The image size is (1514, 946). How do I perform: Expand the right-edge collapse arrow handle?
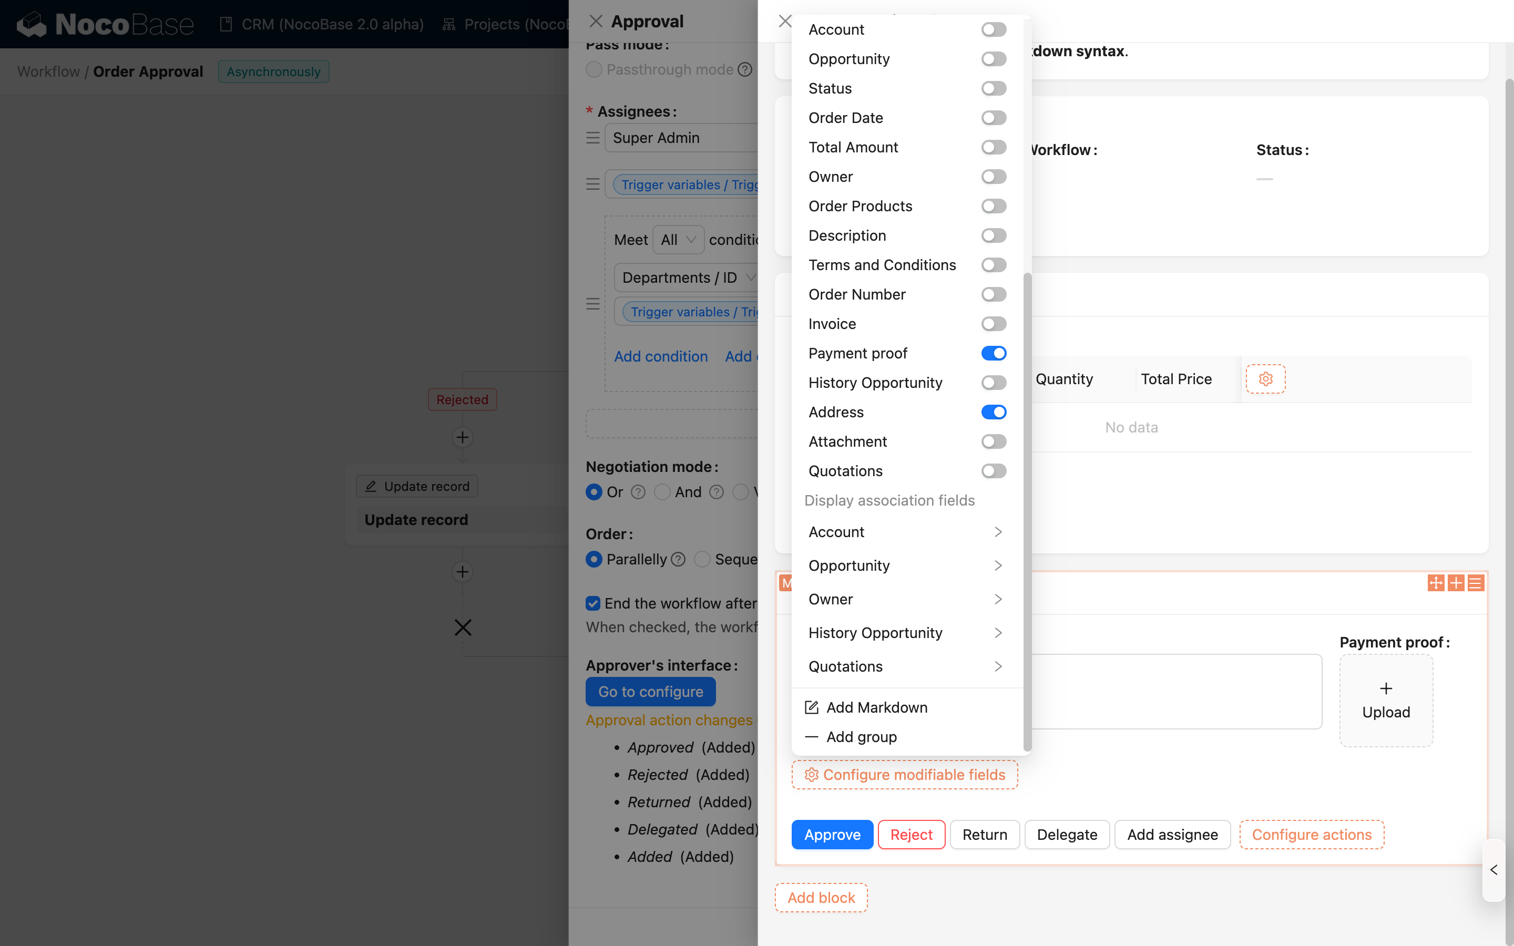pos(1493,870)
